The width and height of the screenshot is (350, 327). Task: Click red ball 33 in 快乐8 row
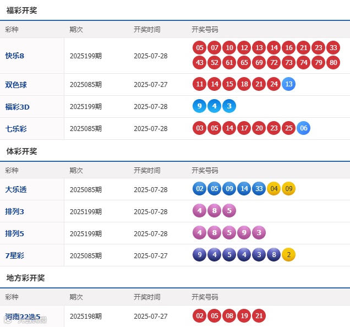pos(333,47)
